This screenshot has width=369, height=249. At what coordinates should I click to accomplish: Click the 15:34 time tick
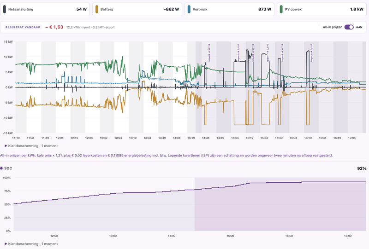click(264, 138)
